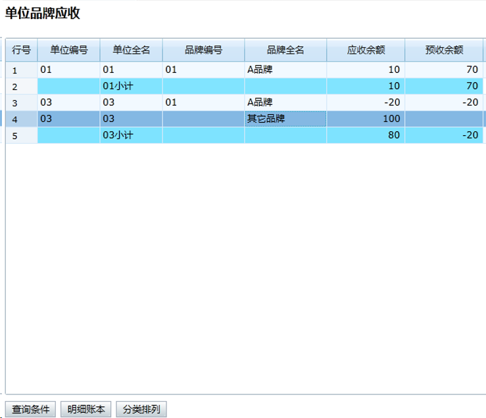
Task: Click A品牌 cell in row 3
Action: coord(285,102)
